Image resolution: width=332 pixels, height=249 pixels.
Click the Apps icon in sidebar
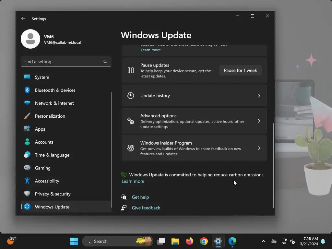click(x=27, y=129)
